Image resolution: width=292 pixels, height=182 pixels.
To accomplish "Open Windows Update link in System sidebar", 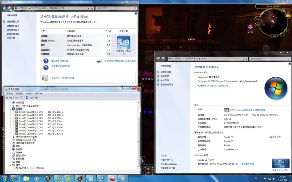I will (169, 164).
